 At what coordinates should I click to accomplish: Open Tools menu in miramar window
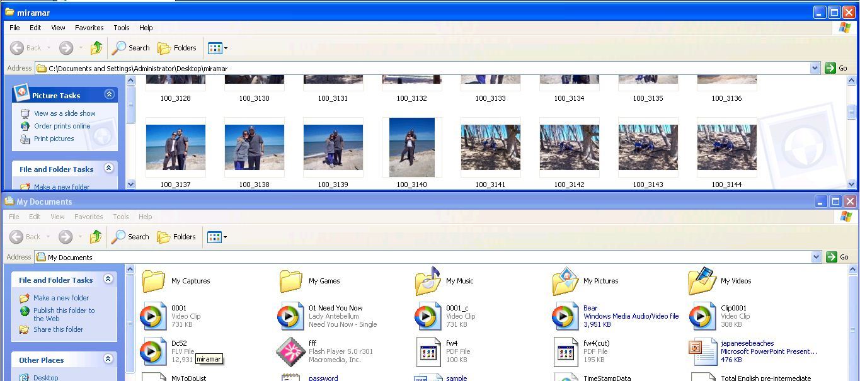pos(122,28)
